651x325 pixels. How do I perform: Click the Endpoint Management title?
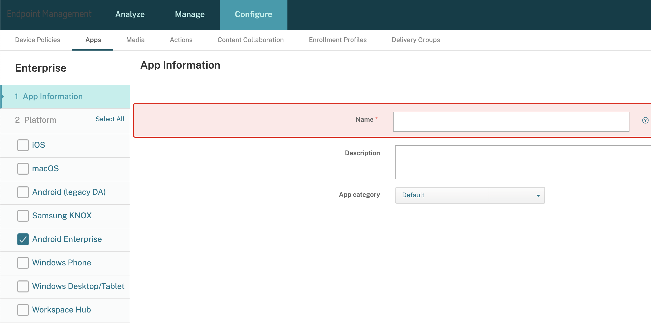[x=49, y=14]
